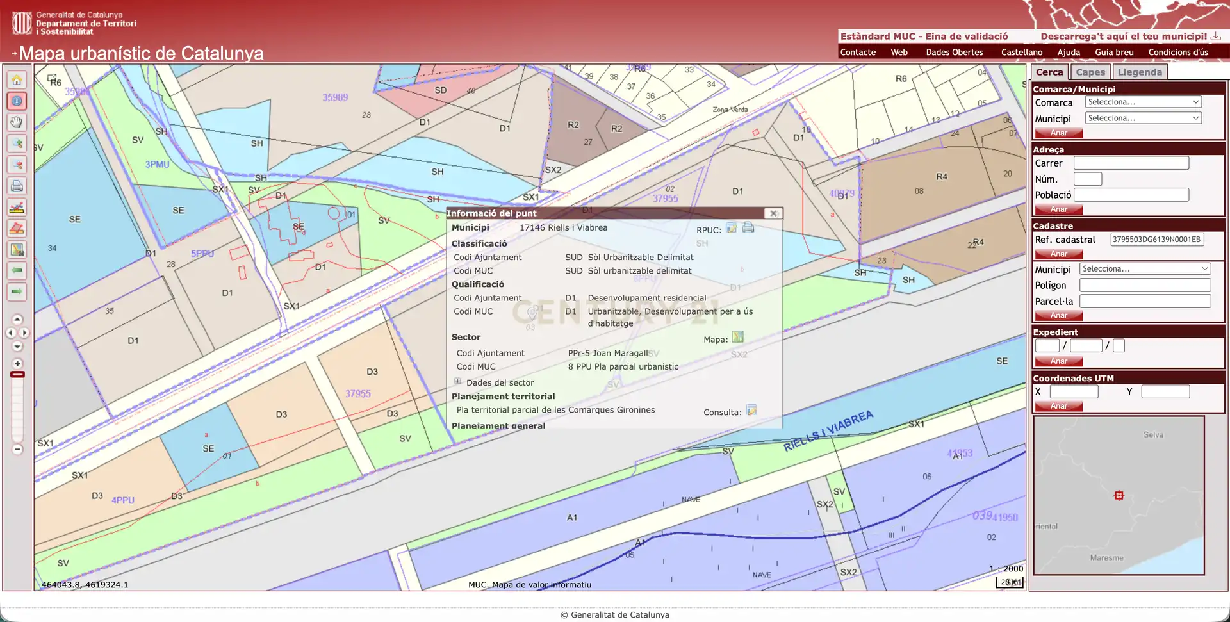The image size is (1230, 622).
Task: Activate the pan hand tool
Action: click(17, 122)
